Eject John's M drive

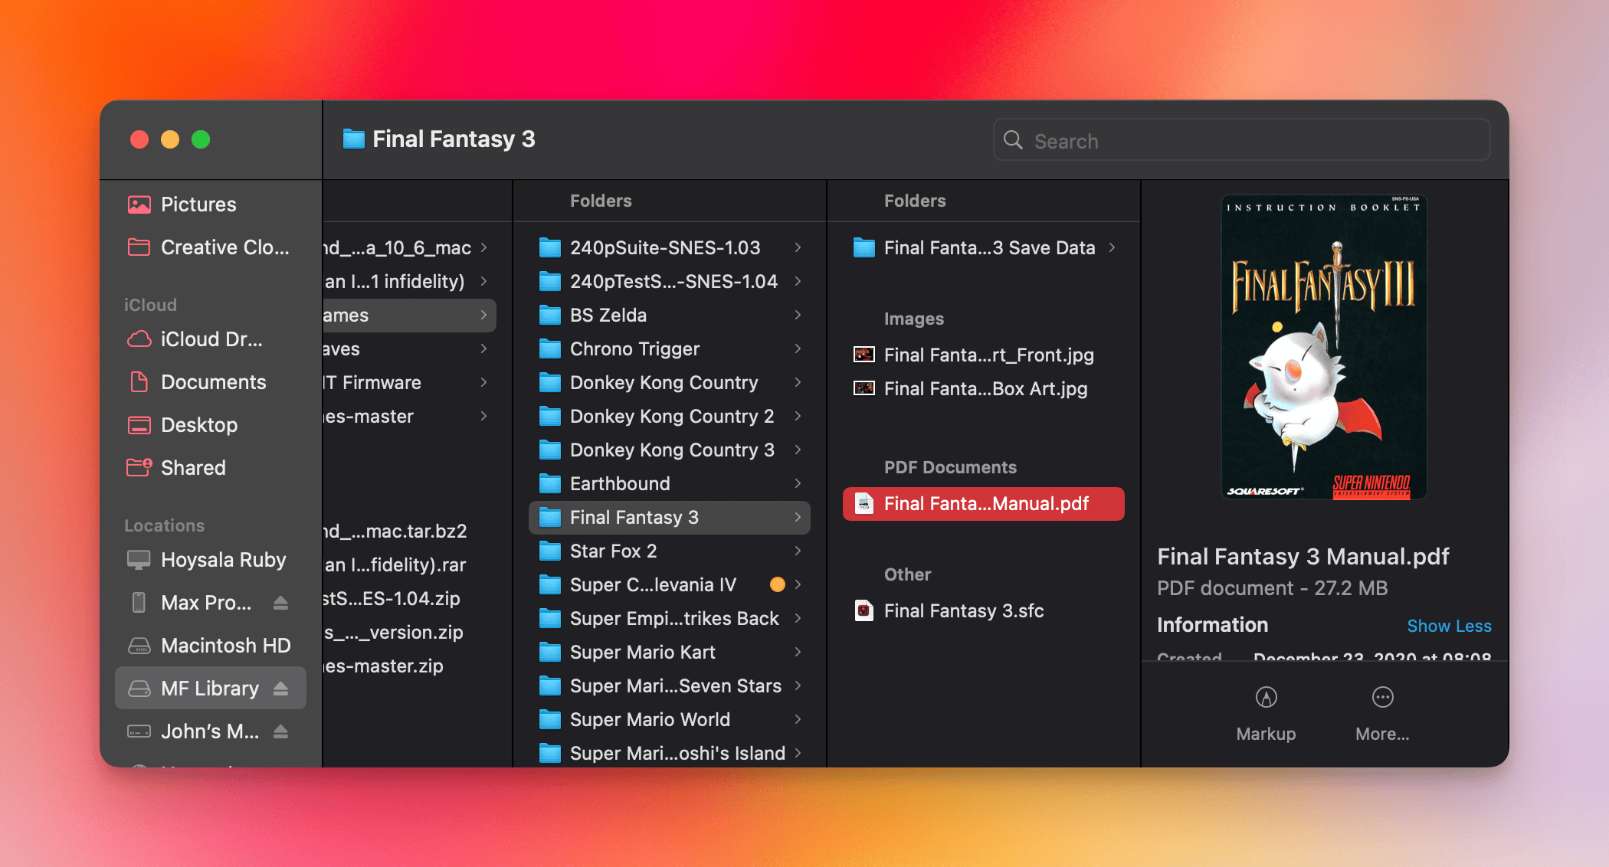click(x=280, y=731)
